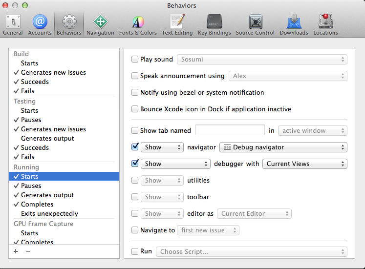Open the Current Views dropdown

(305, 164)
